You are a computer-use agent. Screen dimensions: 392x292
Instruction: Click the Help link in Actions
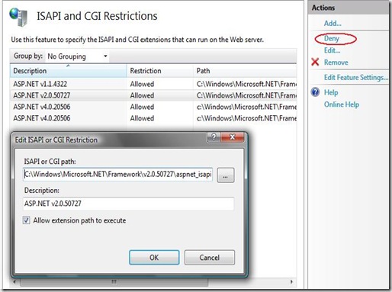tap(331, 92)
